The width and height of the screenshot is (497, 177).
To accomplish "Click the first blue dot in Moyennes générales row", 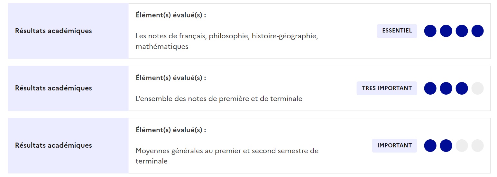I will coord(430,145).
